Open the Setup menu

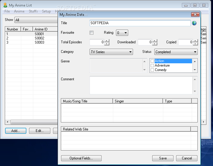[x=46, y=11]
